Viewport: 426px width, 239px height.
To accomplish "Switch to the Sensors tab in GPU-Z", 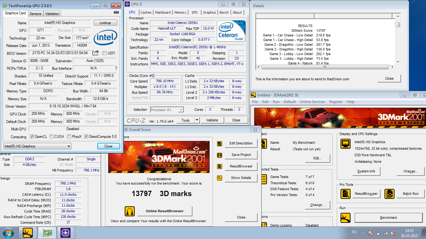I will click(x=36, y=14).
